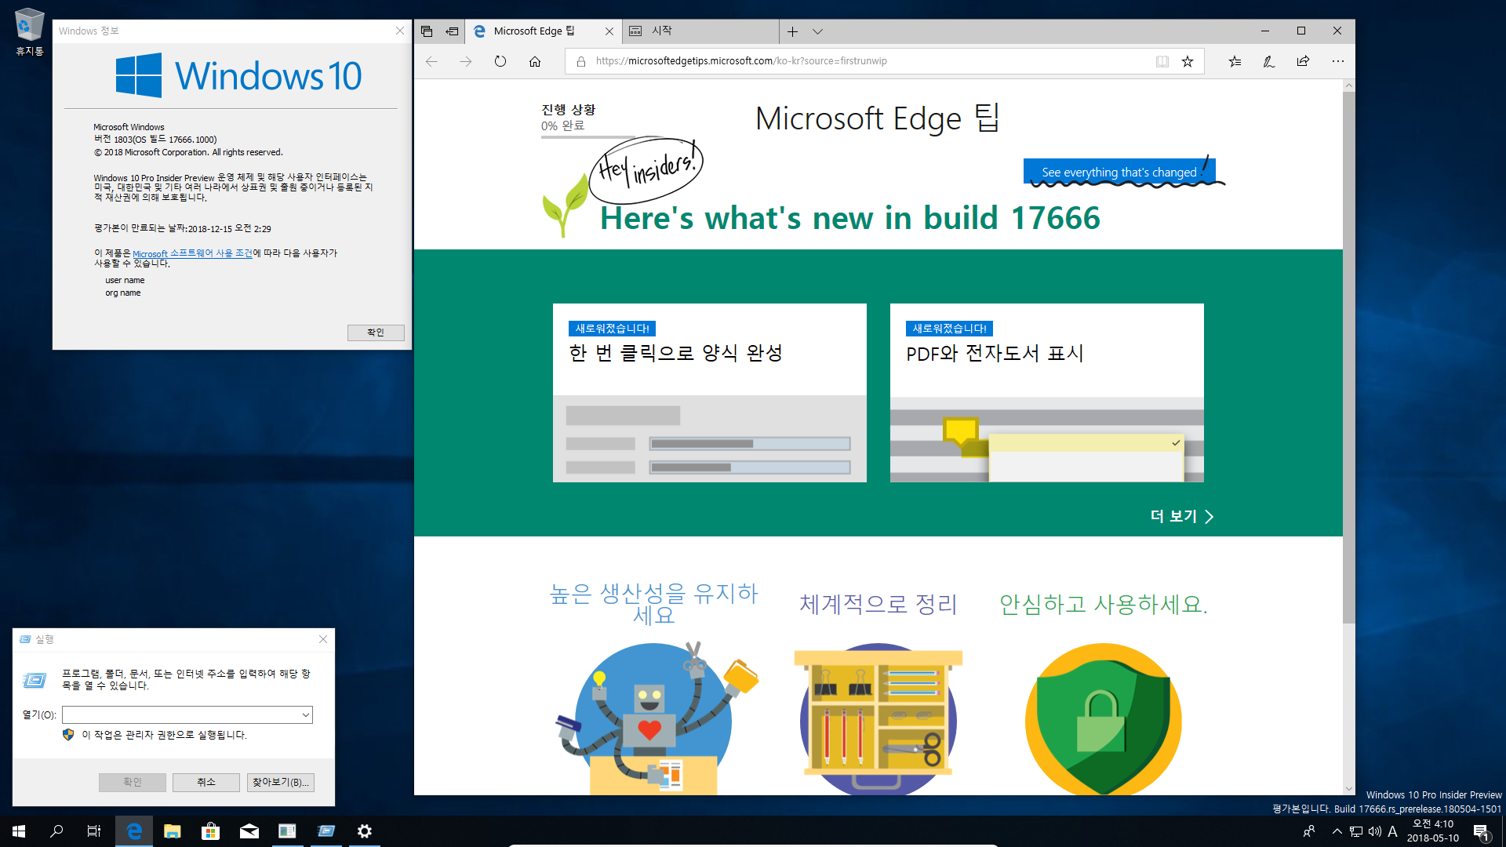
Task: Open File Explorer from taskbar
Action: coord(173,831)
